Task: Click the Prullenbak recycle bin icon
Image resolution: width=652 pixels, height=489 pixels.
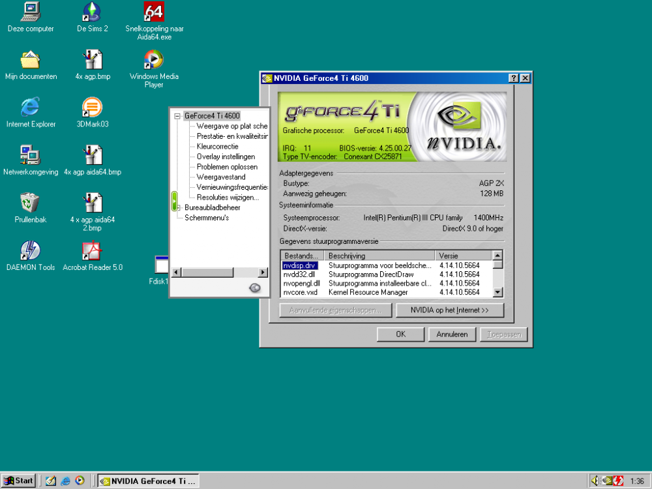Action: [x=30, y=203]
